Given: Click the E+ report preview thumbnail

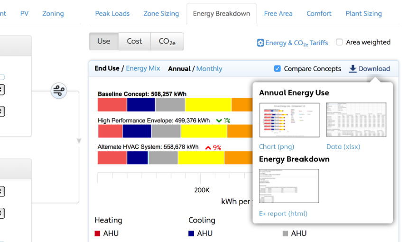Looking at the screenshot, I should pyautogui.click(x=289, y=186).
